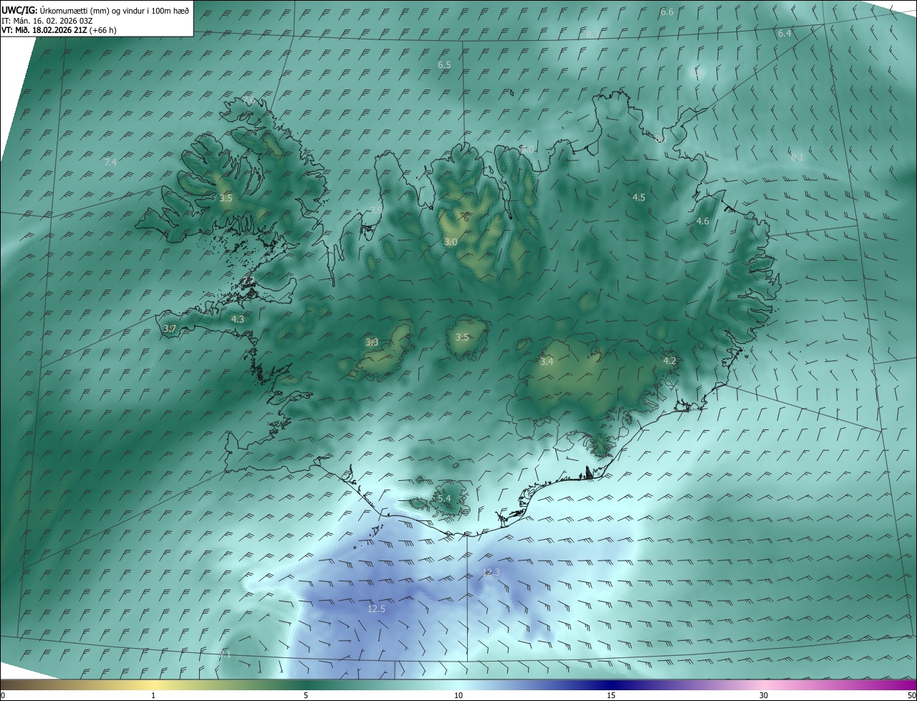Select the 7.6 value at the Westfjords tip
Screen dimensions: 917x701
point(249,99)
